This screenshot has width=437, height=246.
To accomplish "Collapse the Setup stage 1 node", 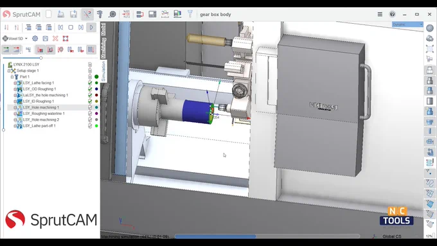I will [x=9, y=71].
